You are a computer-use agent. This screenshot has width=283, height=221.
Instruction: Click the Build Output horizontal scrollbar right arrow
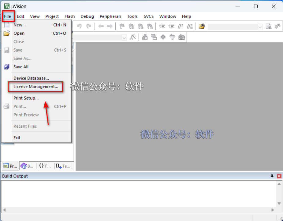(x=272, y=210)
